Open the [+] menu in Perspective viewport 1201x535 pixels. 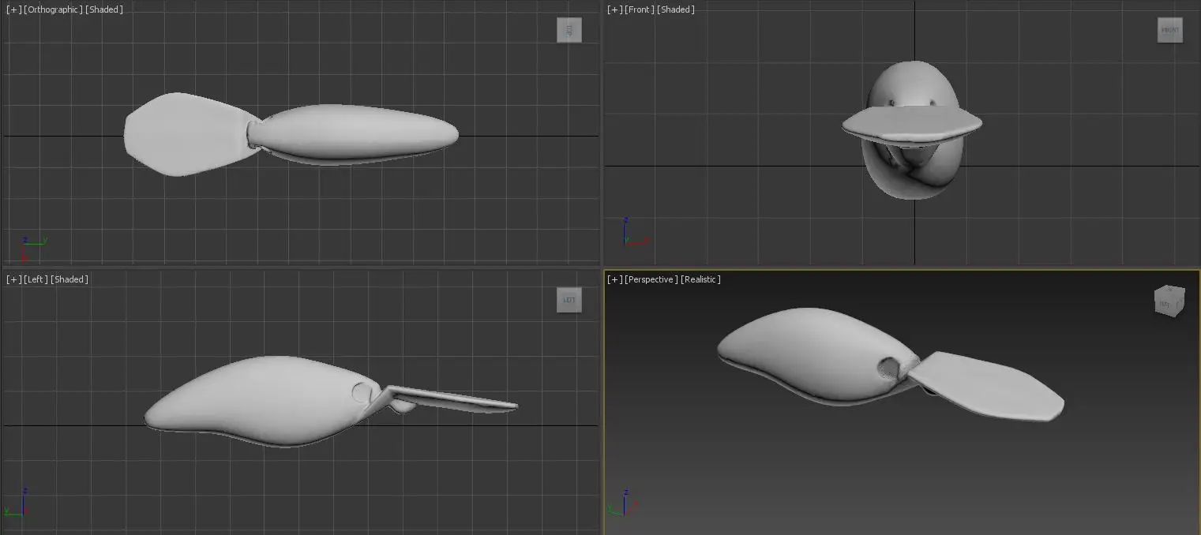click(614, 279)
